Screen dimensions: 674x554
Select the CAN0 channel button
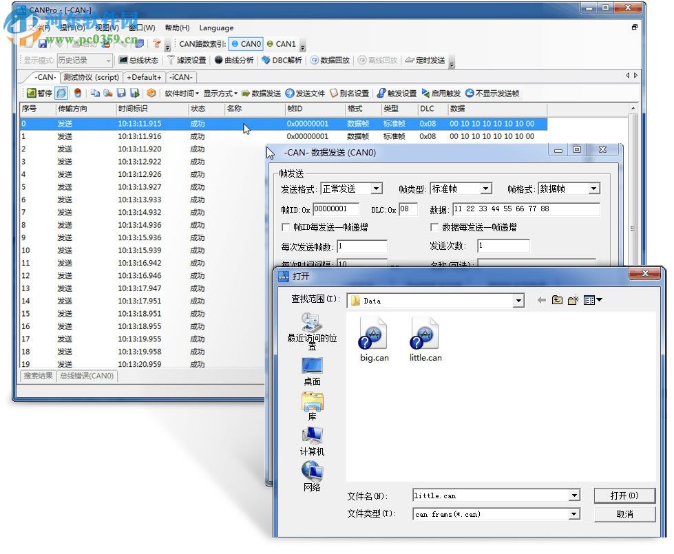click(246, 43)
